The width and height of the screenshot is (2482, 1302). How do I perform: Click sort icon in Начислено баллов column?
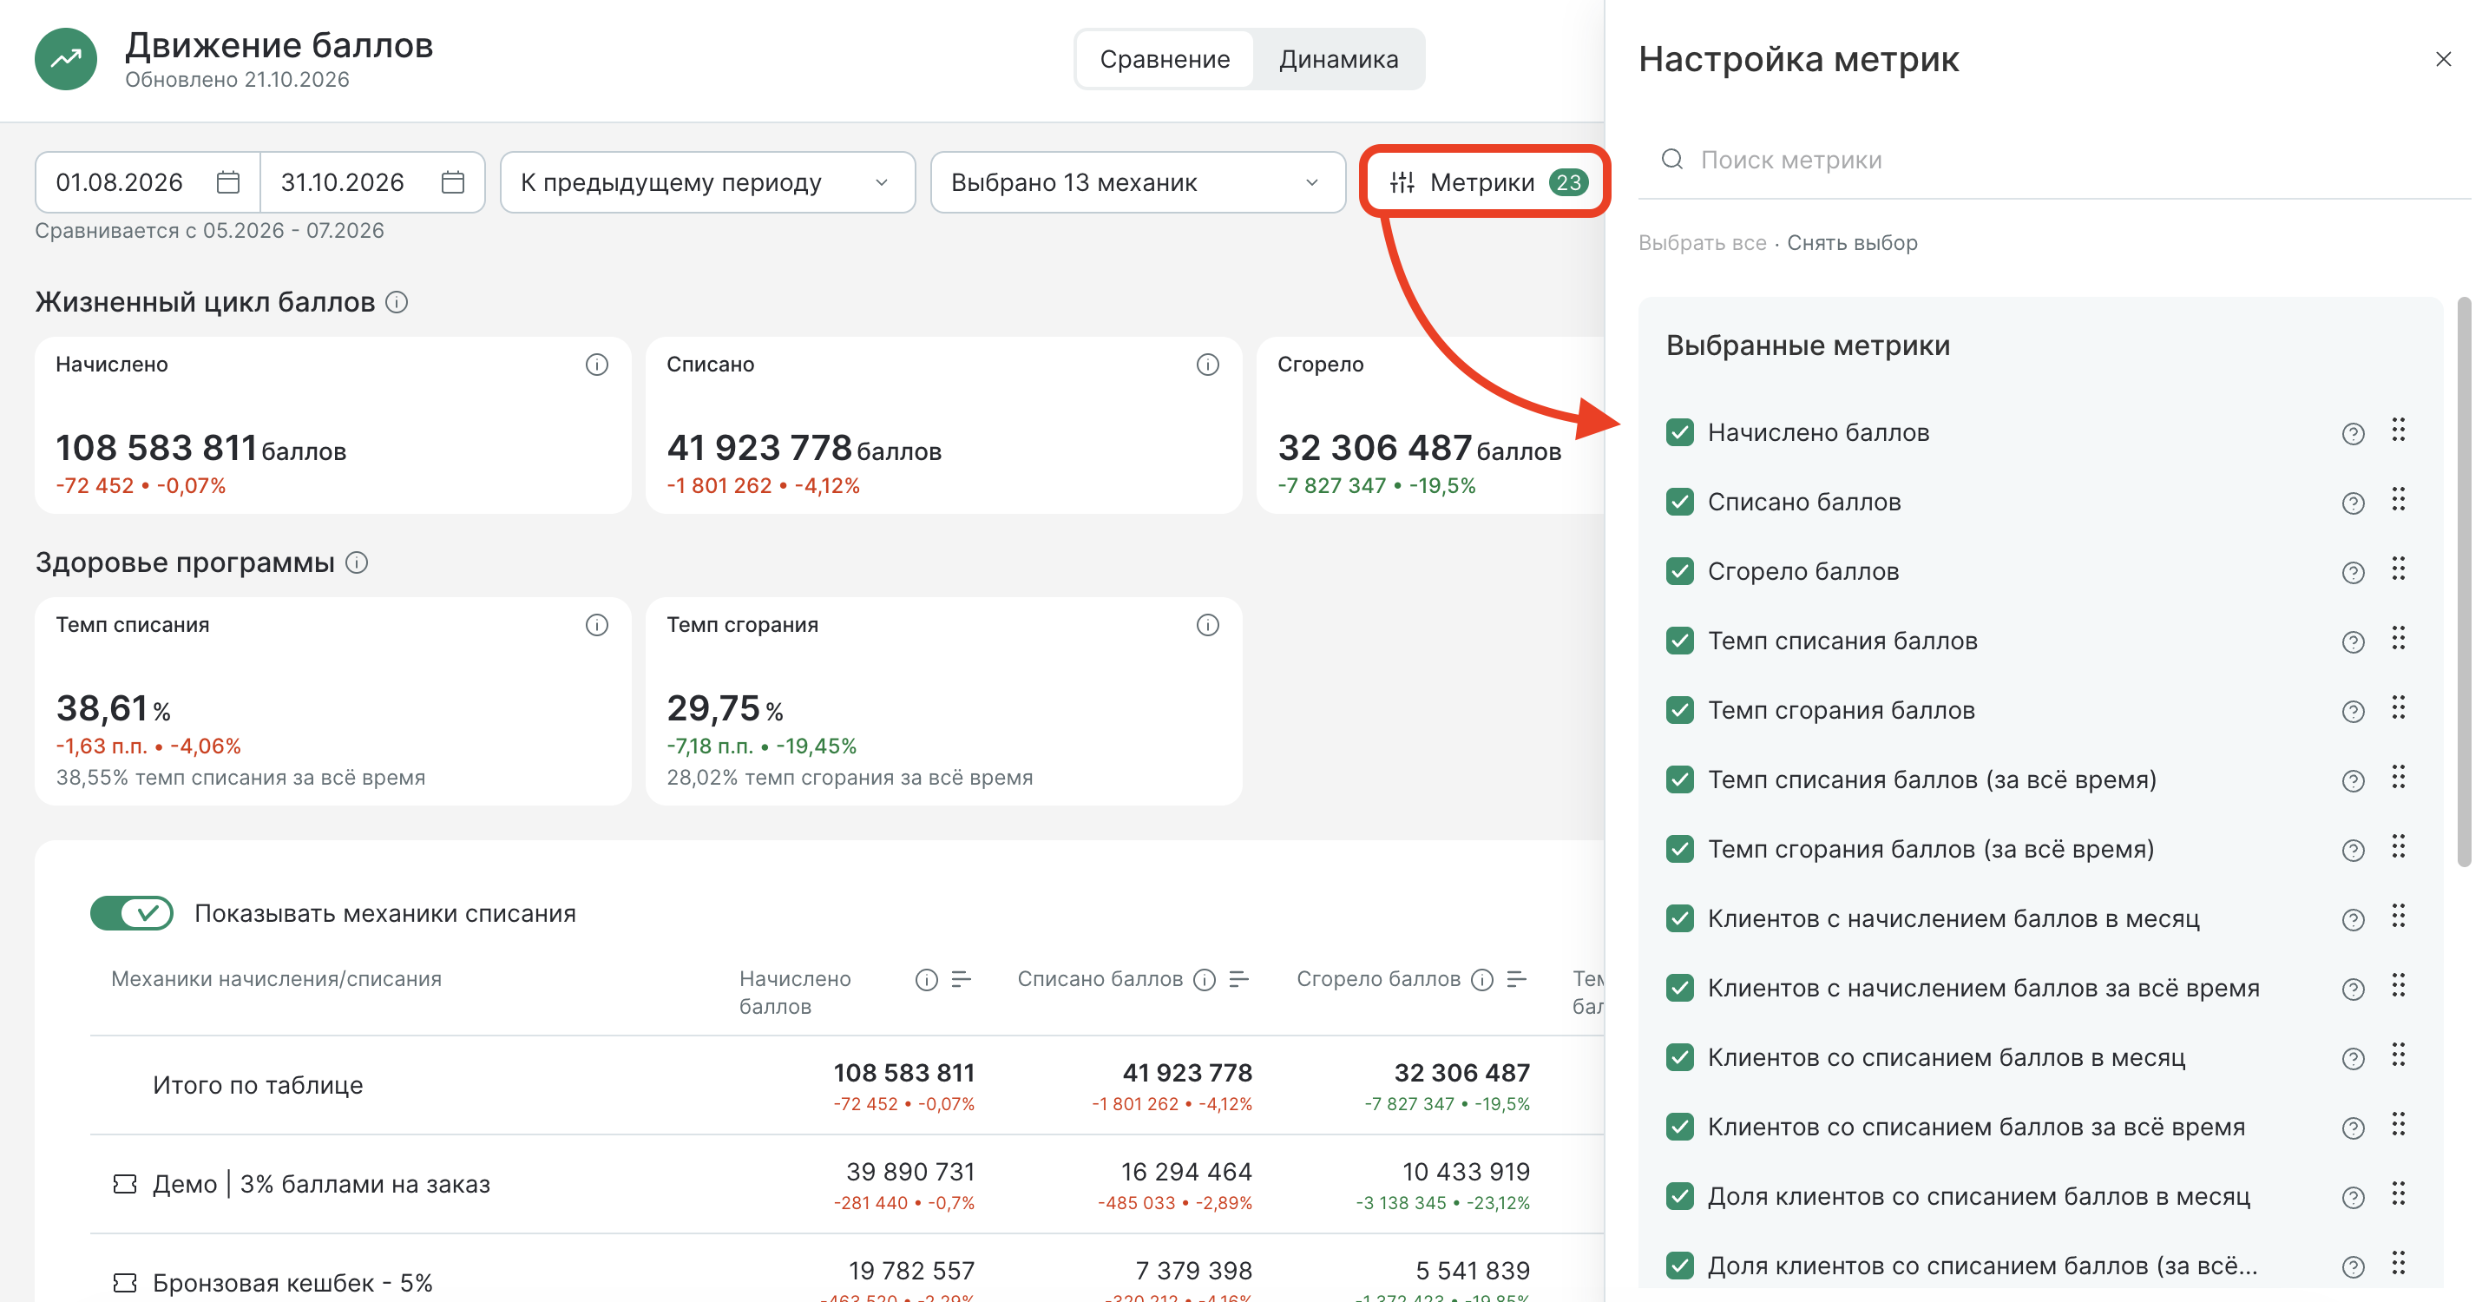pyautogui.click(x=961, y=979)
